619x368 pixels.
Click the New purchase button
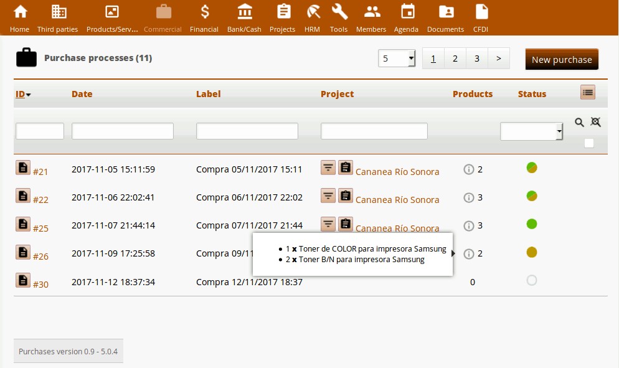tap(561, 59)
